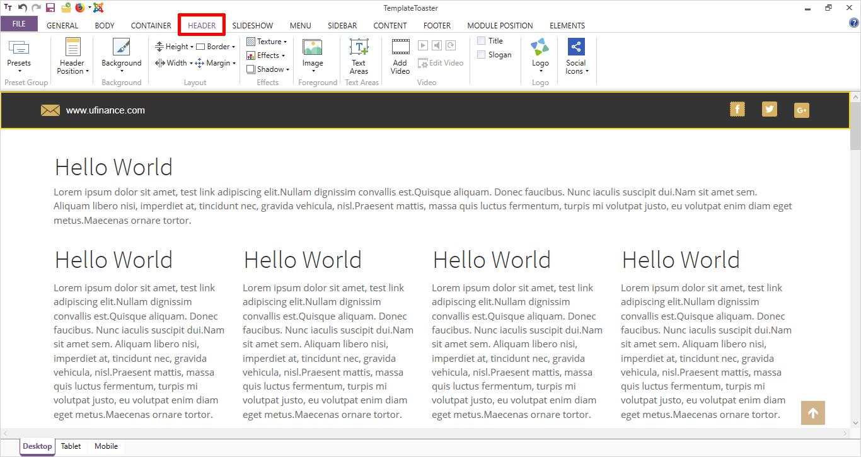
Task: Click the Google Plus icon in header
Action: click(x=801, y=110)
